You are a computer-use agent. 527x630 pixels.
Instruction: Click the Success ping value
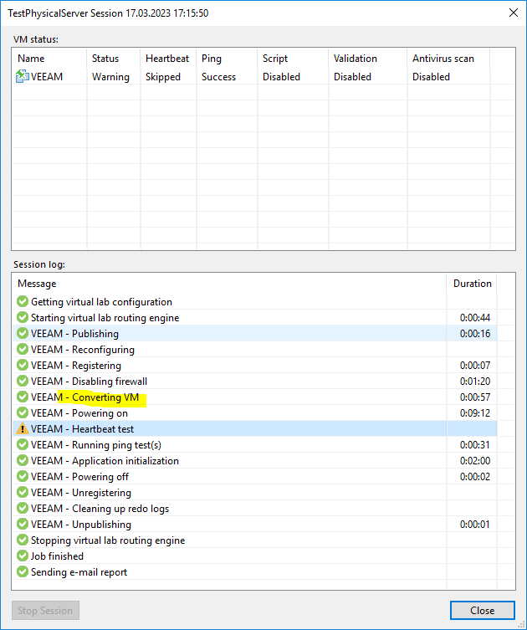(x=218, y=77)
